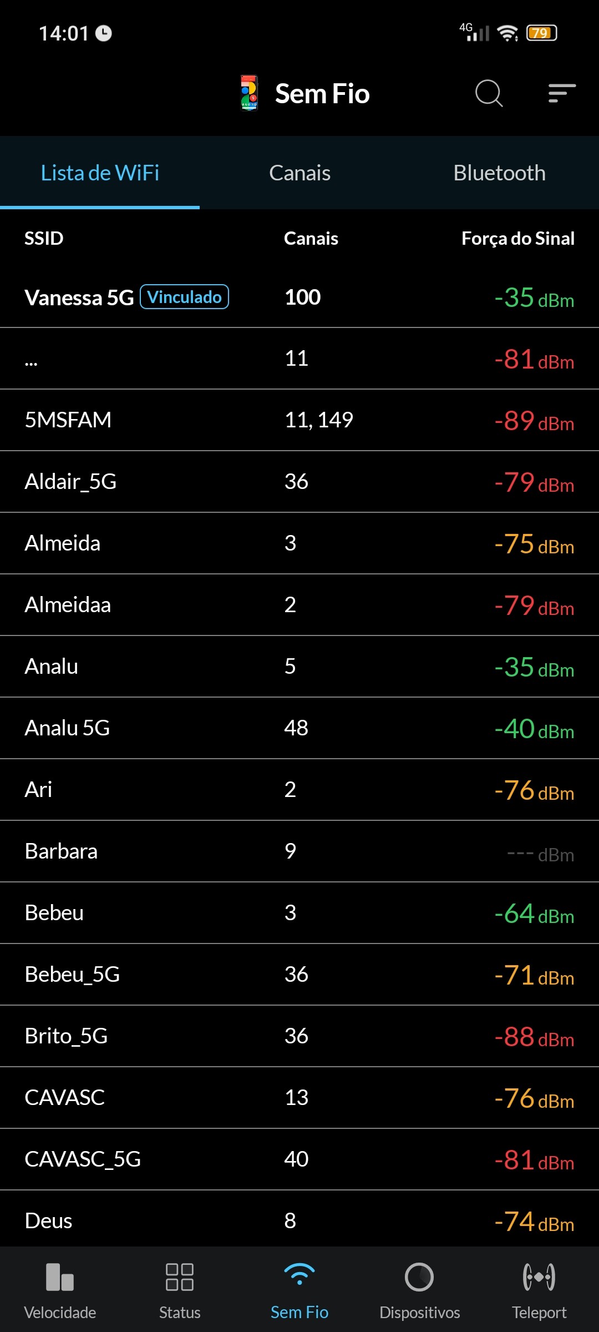Open the hidden network named with dots
This screenshot has width=599, height=1332.
point(299,359)
